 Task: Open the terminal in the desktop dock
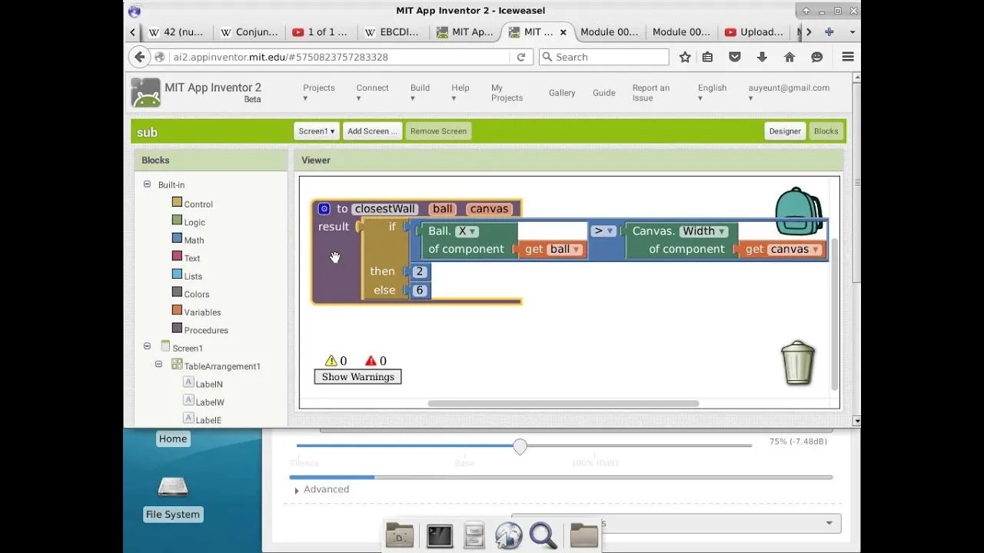coord(440,535)
